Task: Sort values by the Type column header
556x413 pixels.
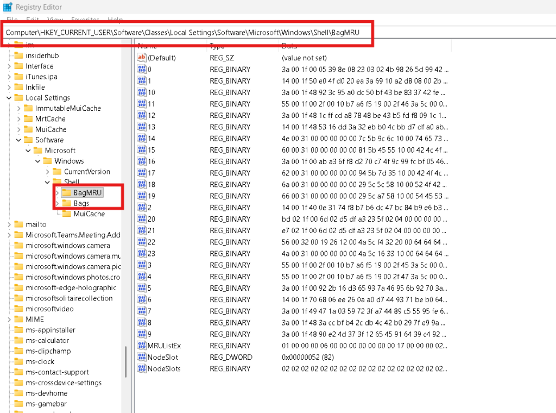Action: point(217,46)
